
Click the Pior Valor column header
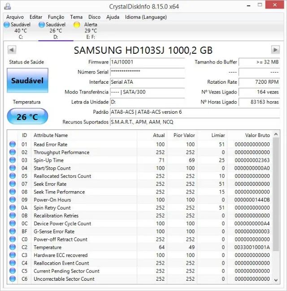pyautogui.click(x=183, y=135)
